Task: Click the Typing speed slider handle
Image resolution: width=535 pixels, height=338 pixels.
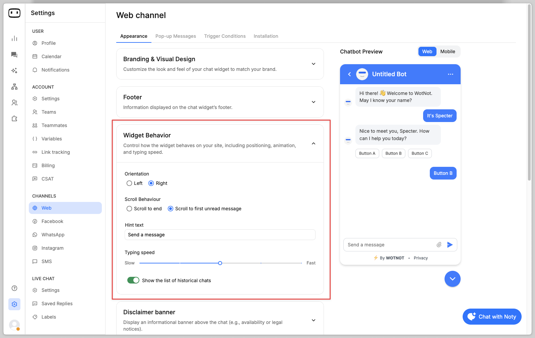Action: point(220,263)
